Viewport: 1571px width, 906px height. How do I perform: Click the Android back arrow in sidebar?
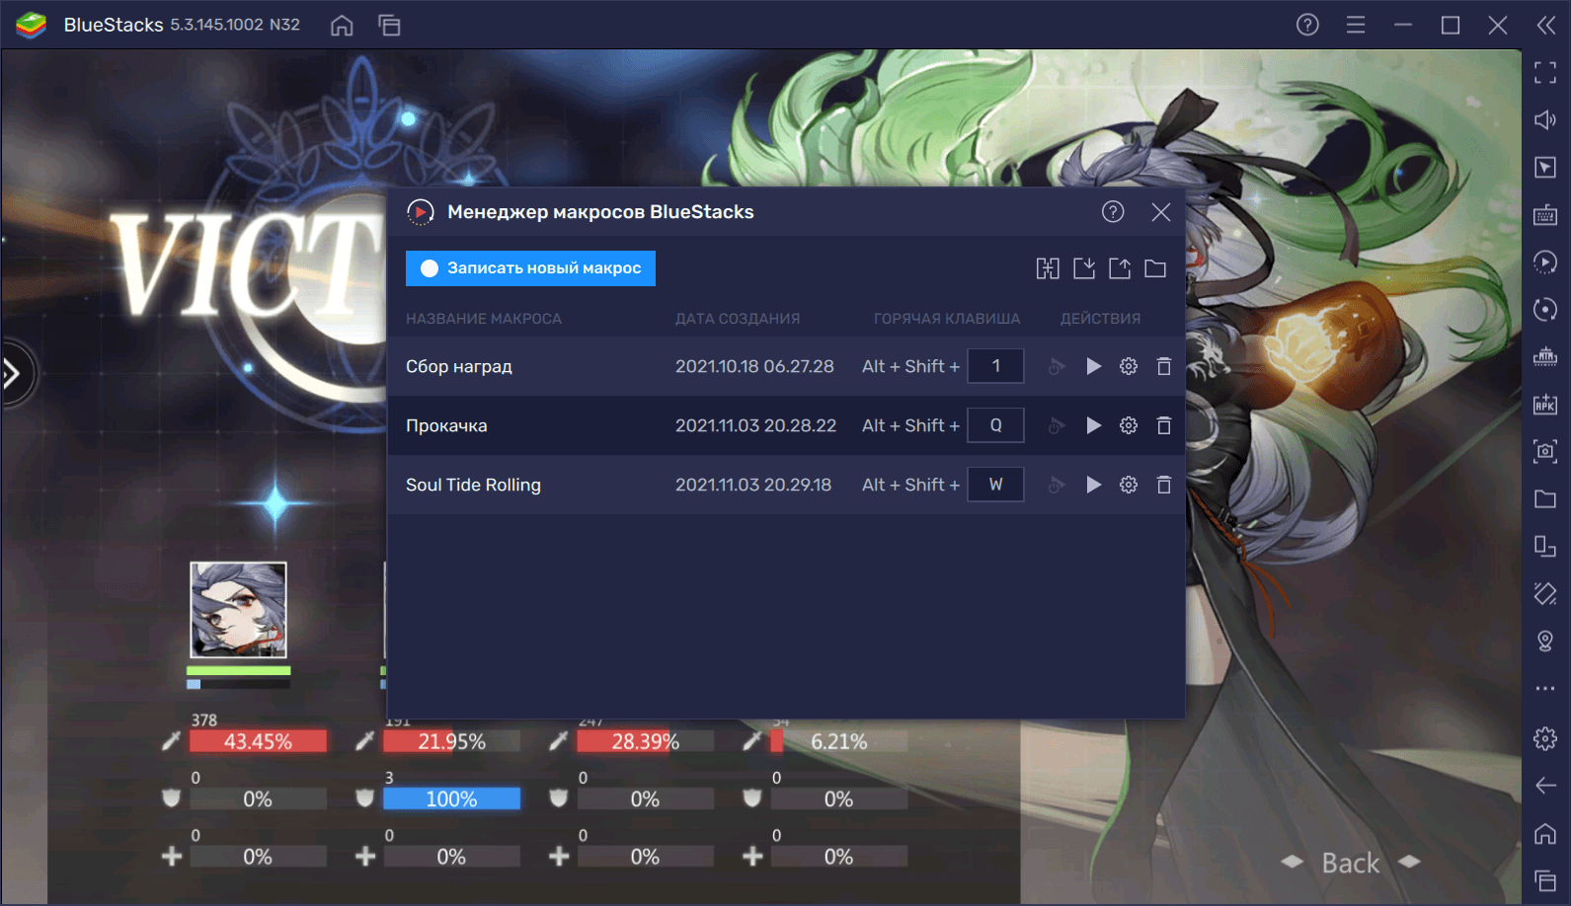[1545, 786]
